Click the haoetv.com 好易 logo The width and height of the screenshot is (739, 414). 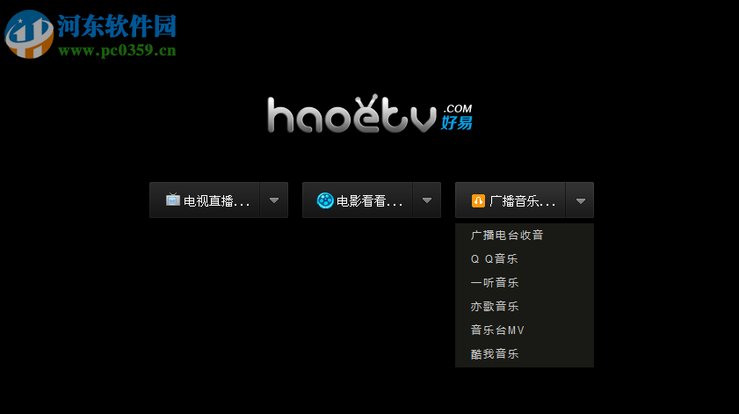pos(369,113)
